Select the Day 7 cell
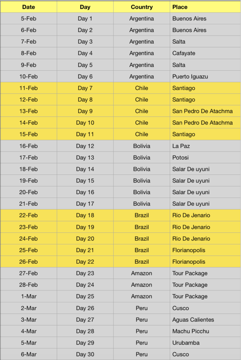 coord(85,88)
